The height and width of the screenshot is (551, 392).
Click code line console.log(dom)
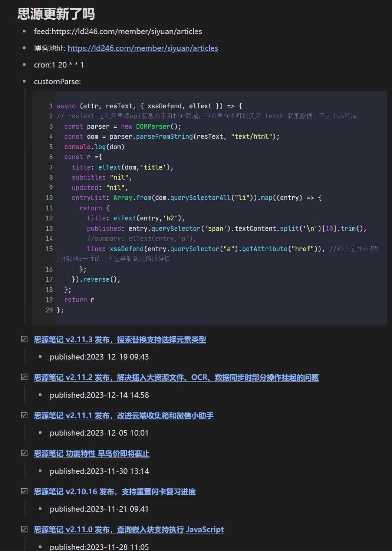coord(94,147)
